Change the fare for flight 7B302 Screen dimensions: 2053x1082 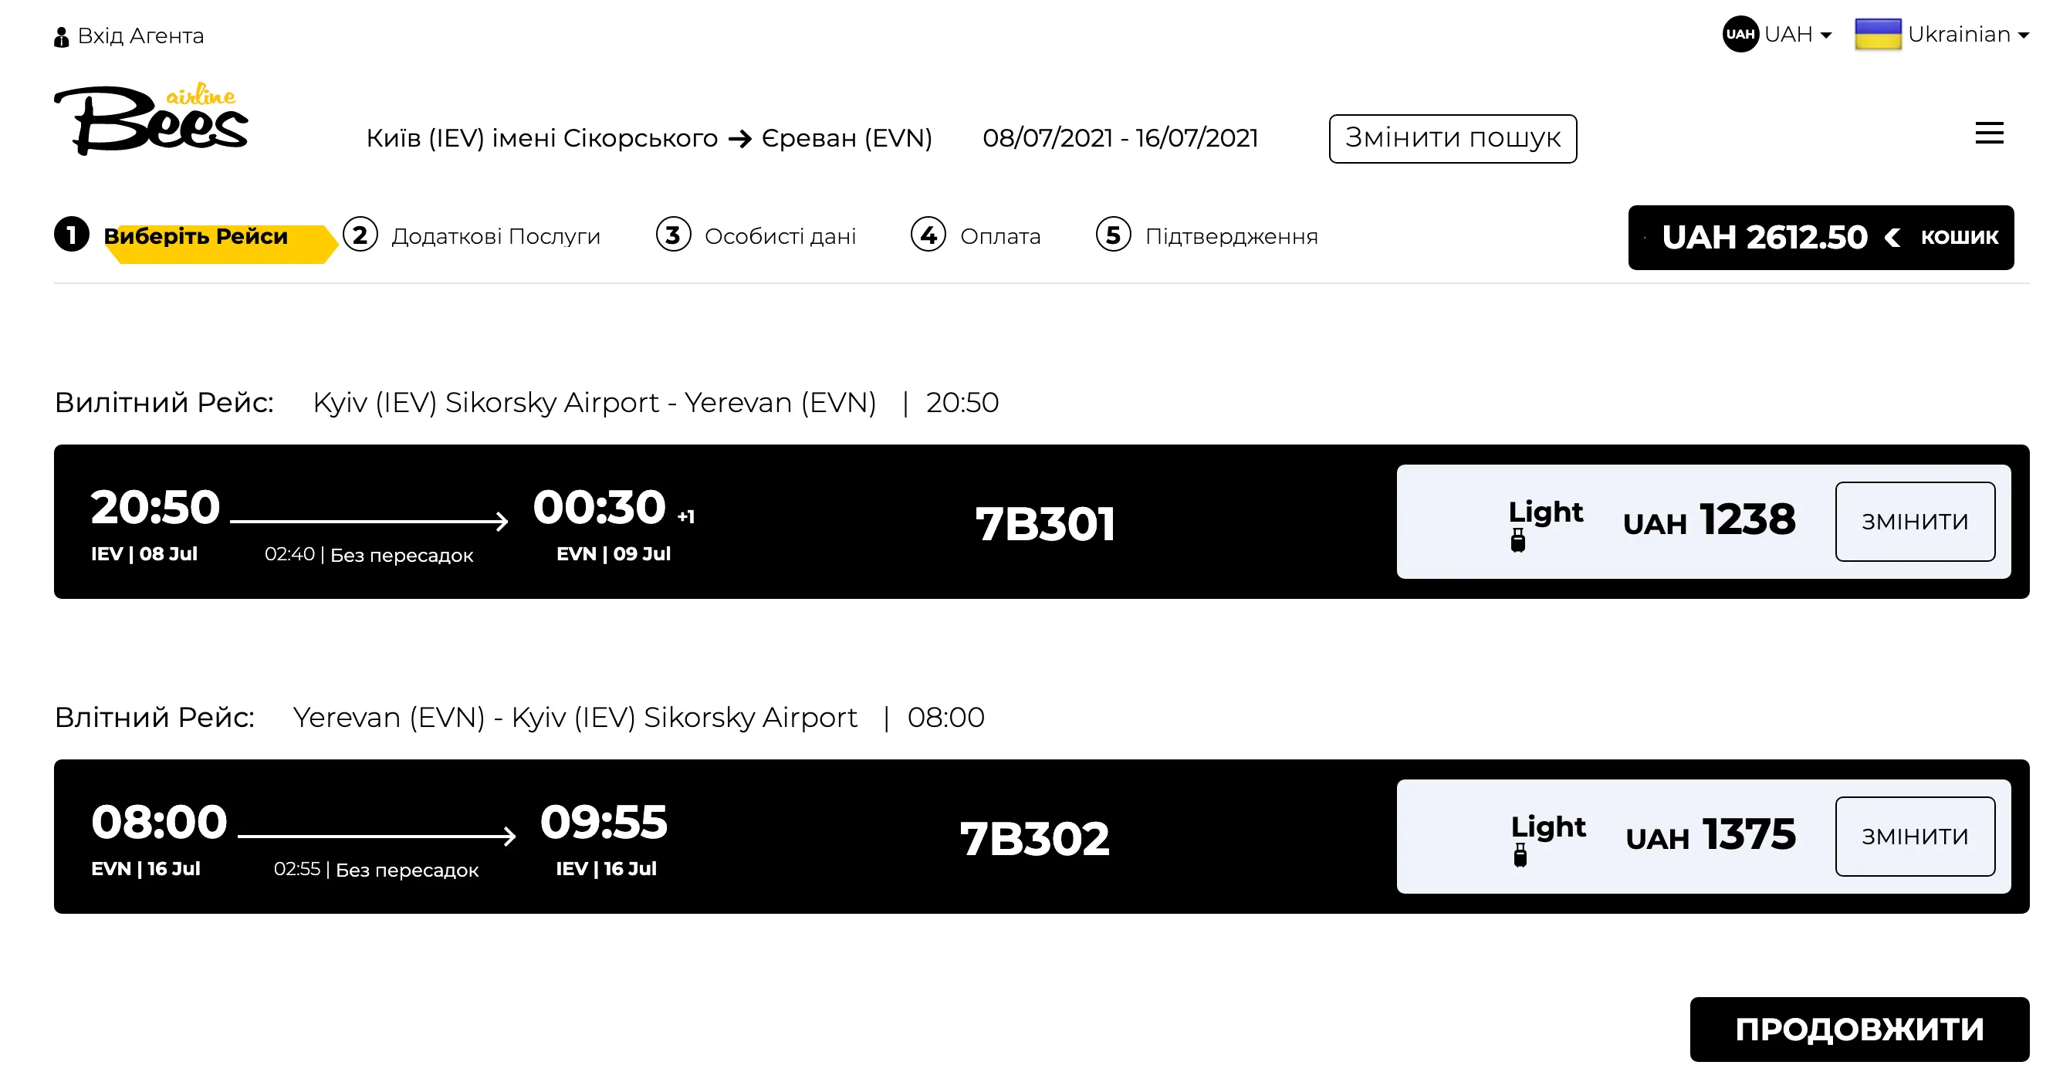coord(1914,837)
